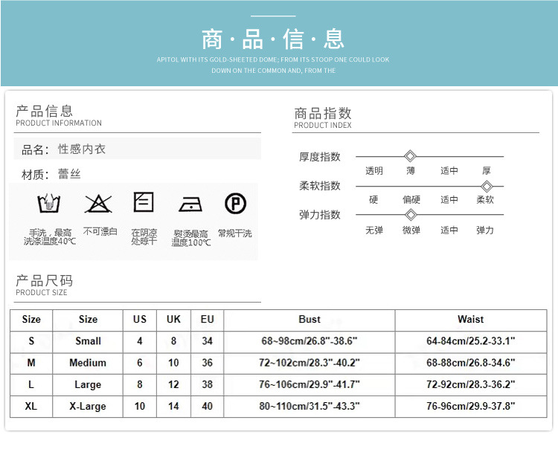Viewport: 558px width, 452px height.
Task: Click the Waist column header
Action: pos(470,320)
